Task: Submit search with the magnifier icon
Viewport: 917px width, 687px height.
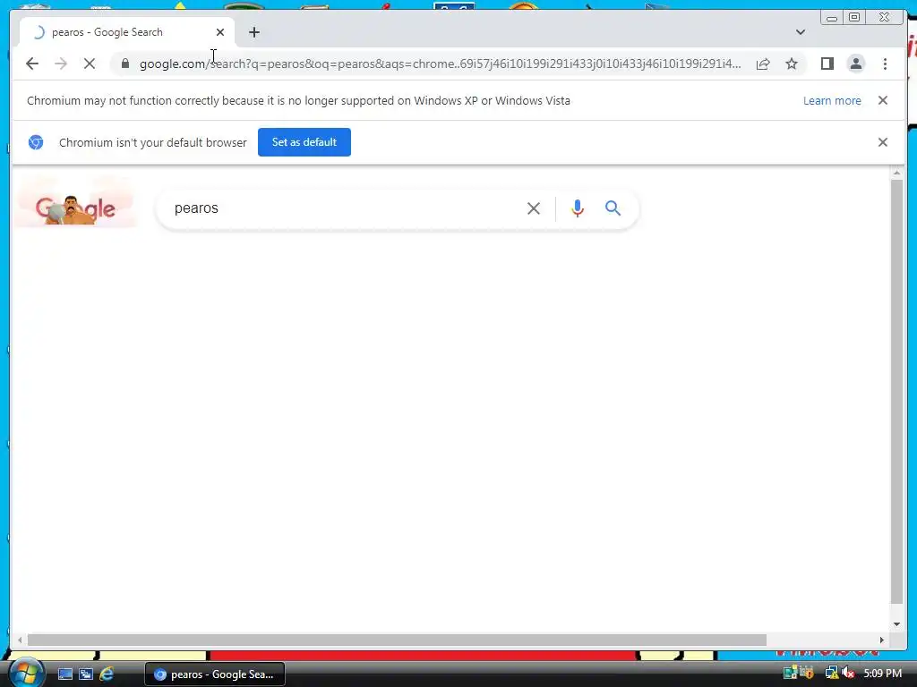Action: [613, 208]
